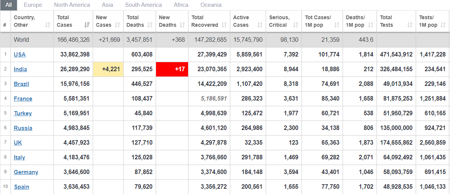Screen dimensions: 450x194
Task: Click world active cases 15,745,790
Action: pos(248,40)
